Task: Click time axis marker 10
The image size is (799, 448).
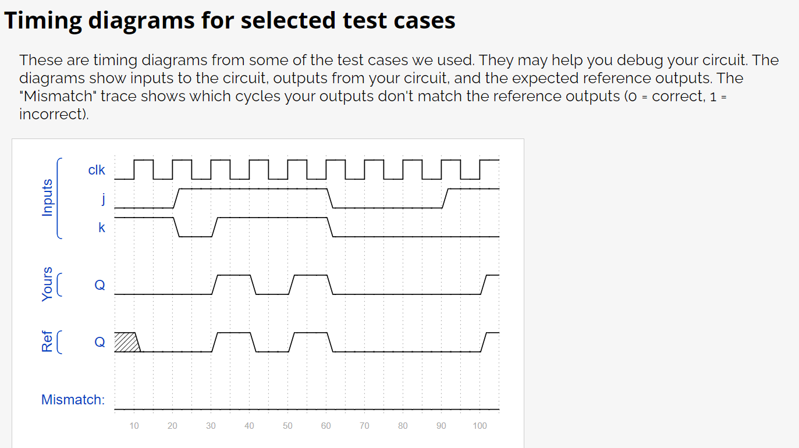Action: click(134, 426)
